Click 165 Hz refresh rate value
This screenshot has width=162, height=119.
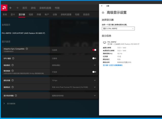tap(120, 53)
